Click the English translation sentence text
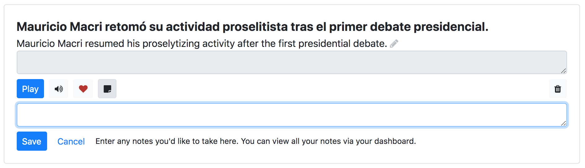 point(201,44)
